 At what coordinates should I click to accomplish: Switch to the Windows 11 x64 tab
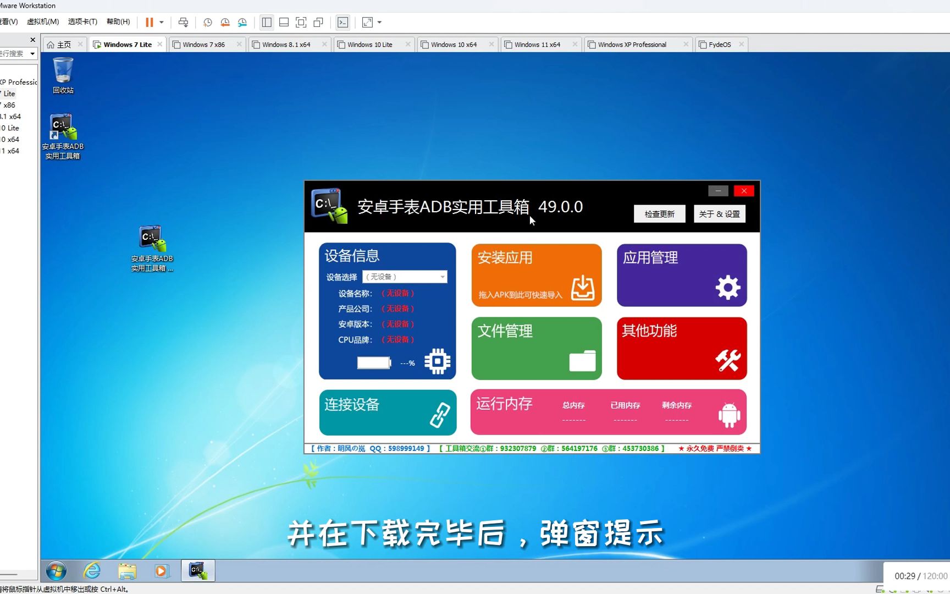coord(537,45)
